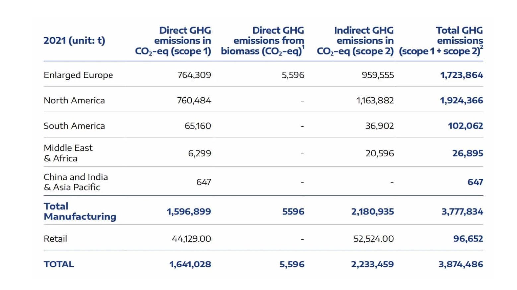This screenshot has width=517, height=290.
Task: Click the "2021 (unit: t)" table header
Action: pos(74,41)
